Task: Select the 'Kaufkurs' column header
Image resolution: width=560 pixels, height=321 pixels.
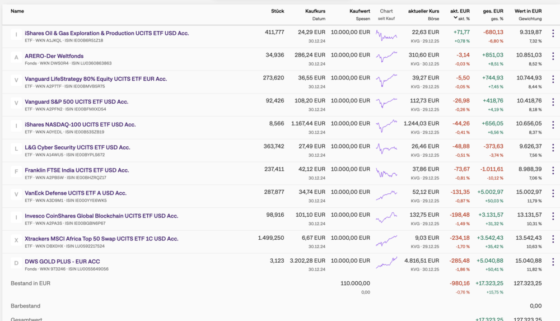Action: 315,11
